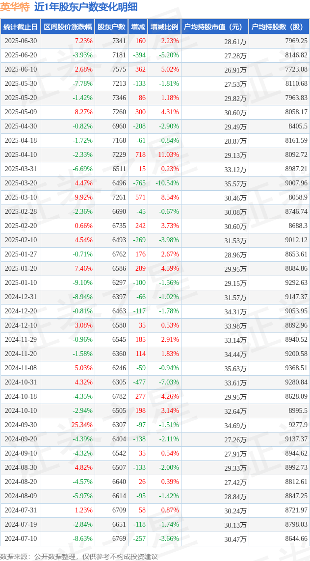This screenshot has height=561, width=310.
Task: Select the 增减比例 column header
Action: [164, 27]
